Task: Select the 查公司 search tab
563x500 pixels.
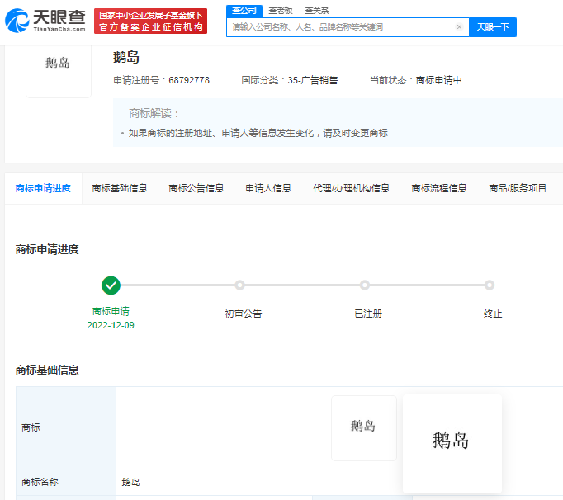Action: point(244,11)
